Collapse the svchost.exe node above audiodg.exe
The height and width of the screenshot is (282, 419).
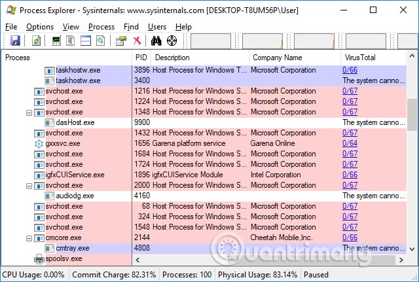(29, 186)
